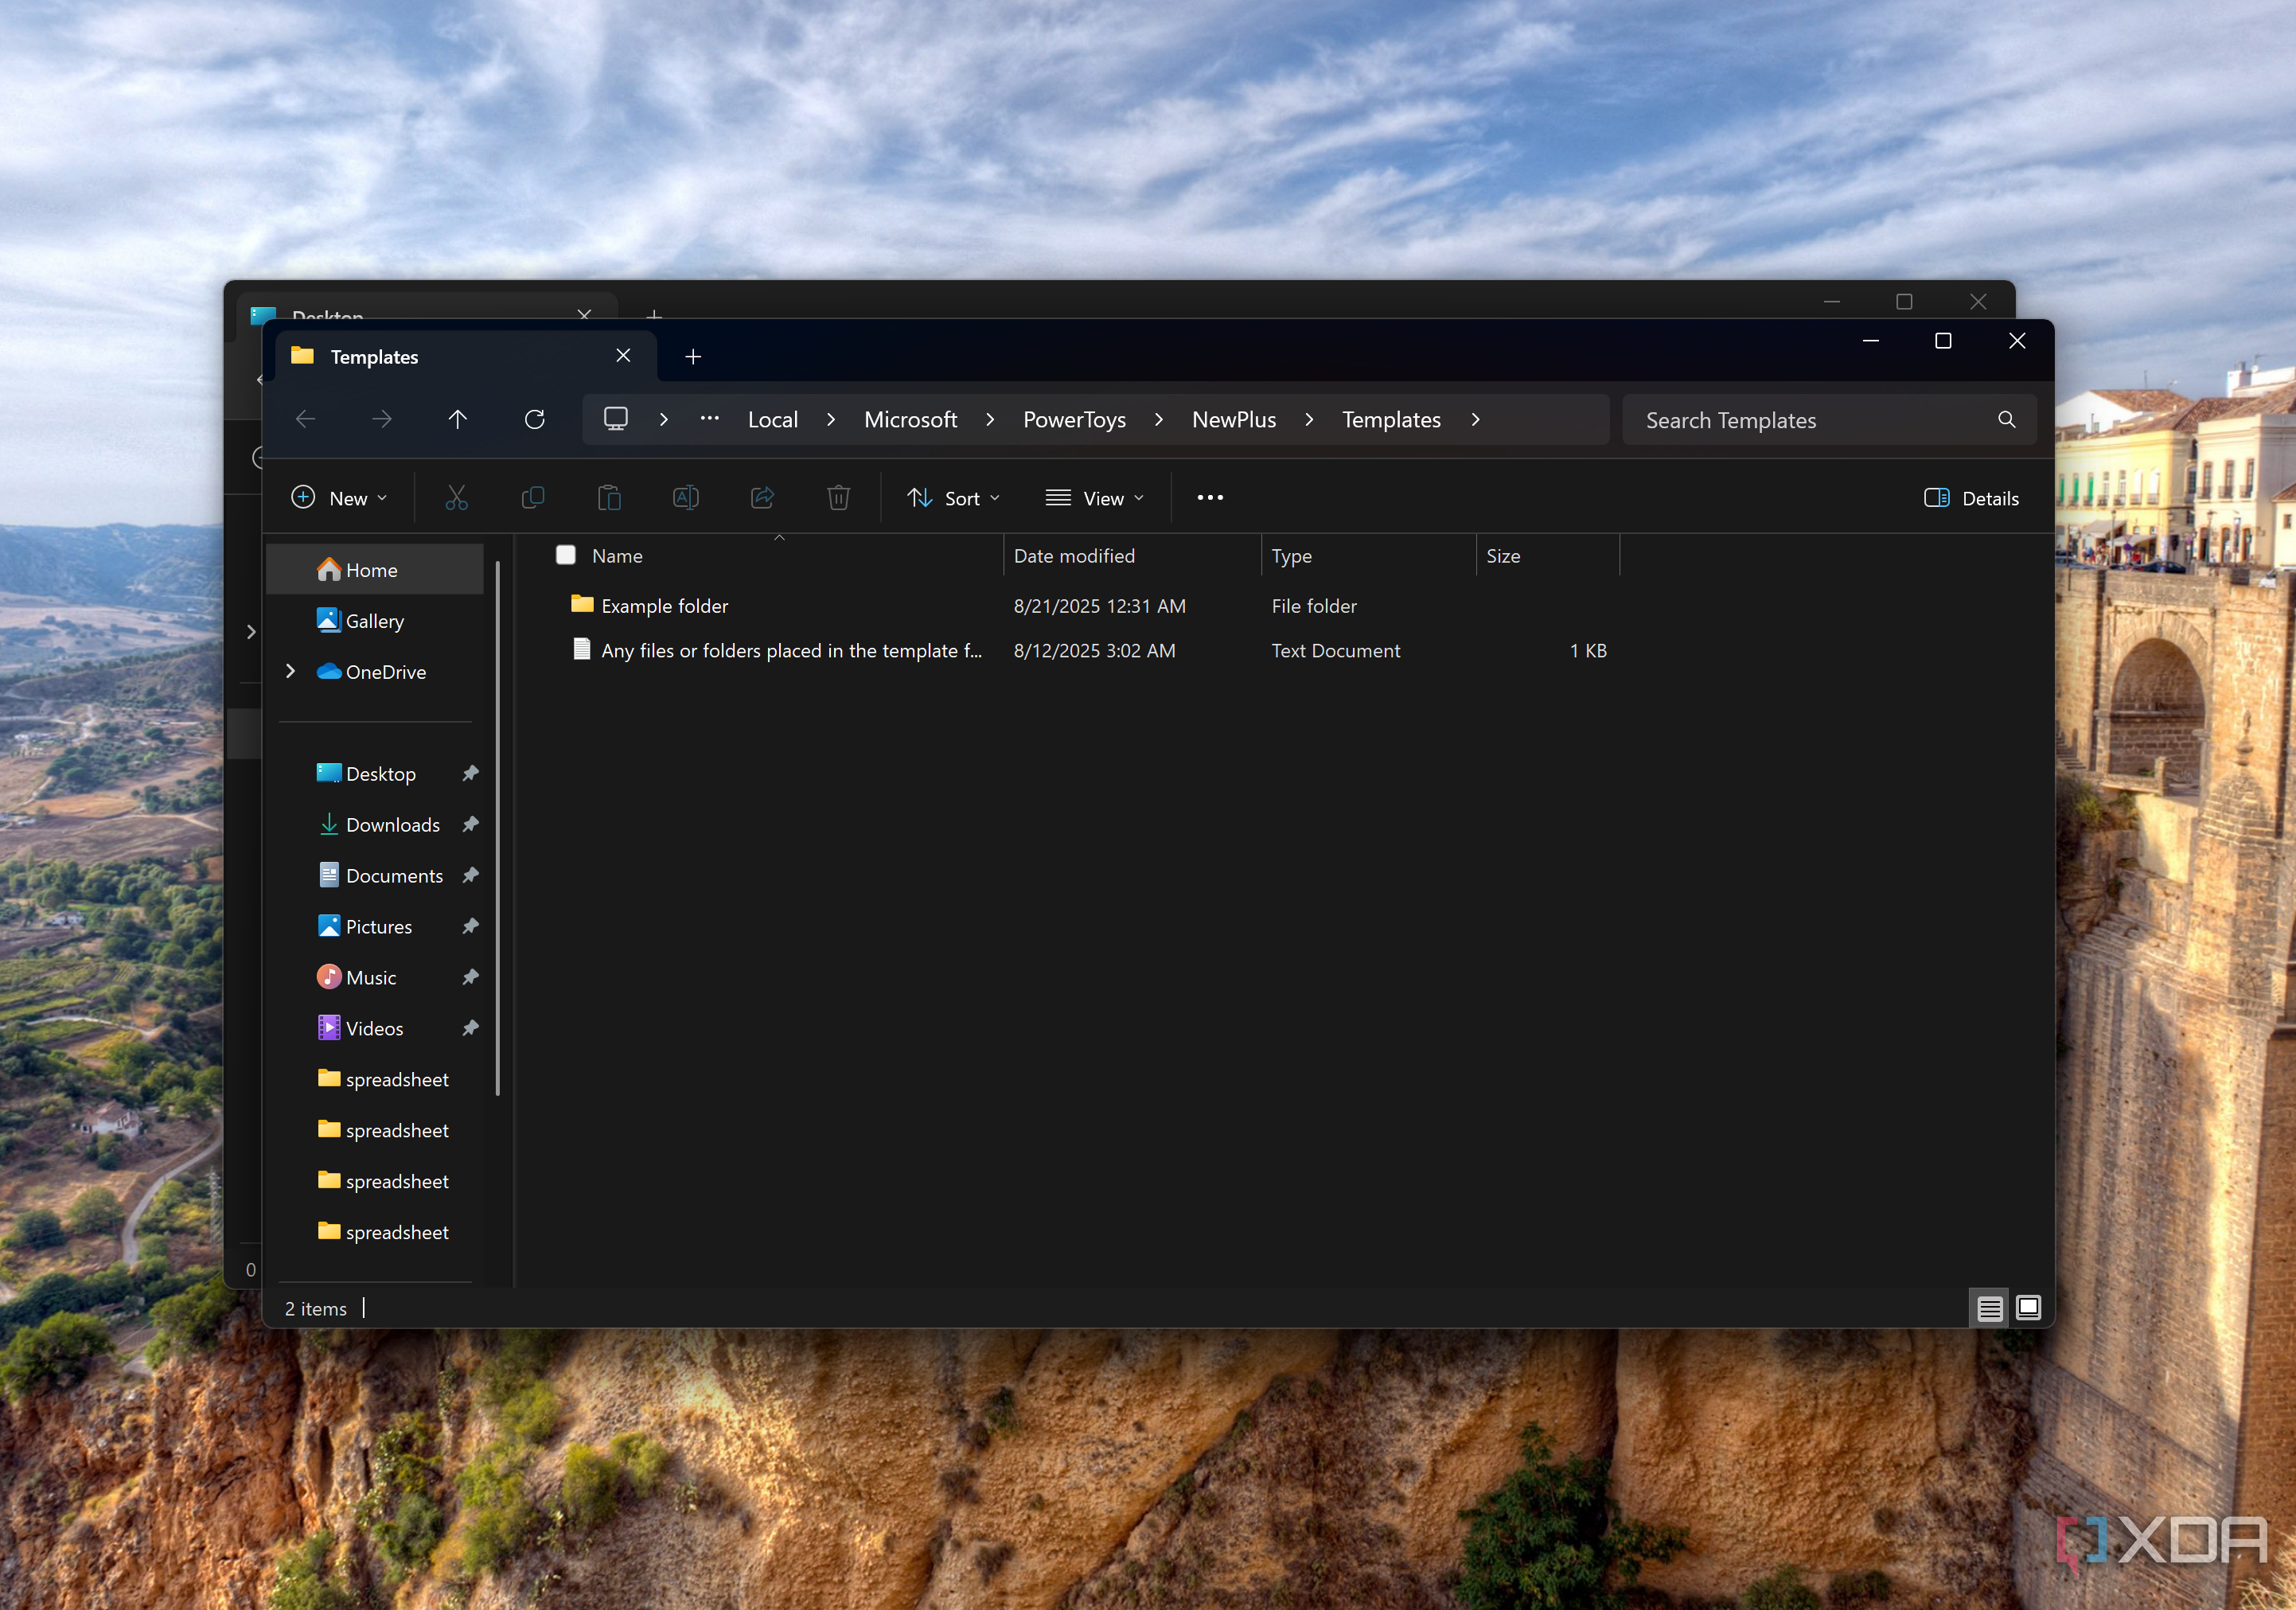Toggle the select-all checkbox beside Name
The width and height of the screenshot is (2296, 1610).
pyautogui.click(x=566, y=555)
